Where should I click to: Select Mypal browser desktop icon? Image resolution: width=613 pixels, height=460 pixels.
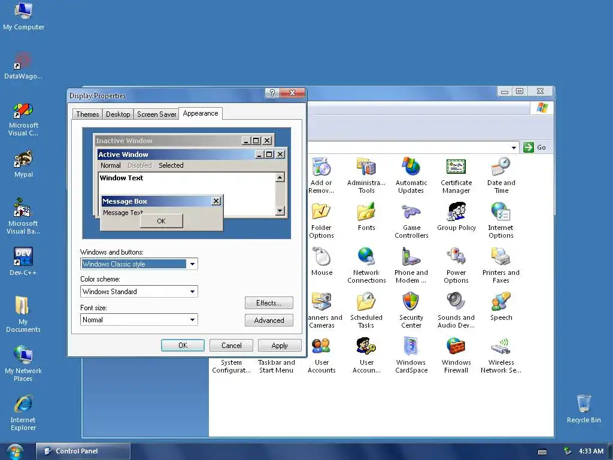tap(23, 164)
